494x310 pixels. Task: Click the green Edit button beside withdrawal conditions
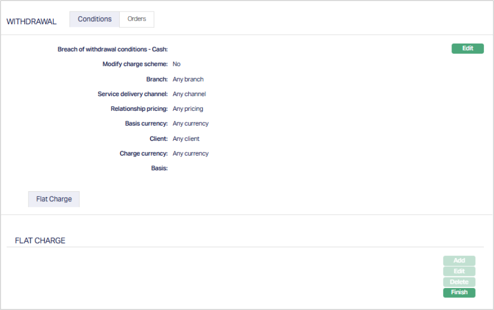point(467,49)
